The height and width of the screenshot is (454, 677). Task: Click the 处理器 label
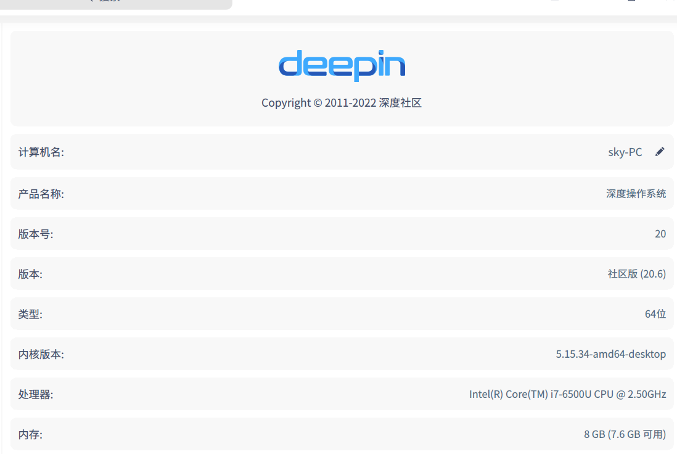[x=35, y=394]
